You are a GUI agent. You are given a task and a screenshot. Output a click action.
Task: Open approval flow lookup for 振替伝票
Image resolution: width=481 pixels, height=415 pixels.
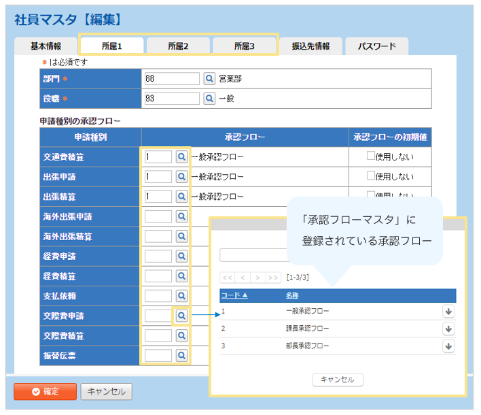coord(181,355)
